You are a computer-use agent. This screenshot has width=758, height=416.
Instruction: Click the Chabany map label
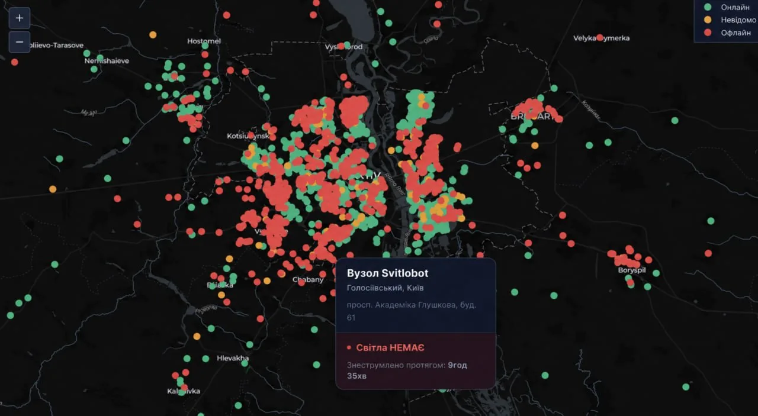308,280
